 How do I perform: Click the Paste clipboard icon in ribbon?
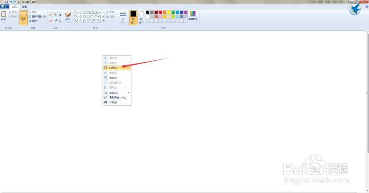[x=4, y=14]
